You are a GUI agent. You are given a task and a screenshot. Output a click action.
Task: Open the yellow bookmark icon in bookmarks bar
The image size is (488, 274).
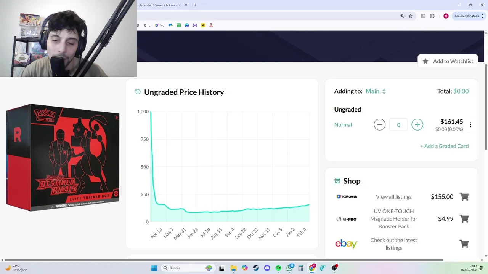pos(203,25)
